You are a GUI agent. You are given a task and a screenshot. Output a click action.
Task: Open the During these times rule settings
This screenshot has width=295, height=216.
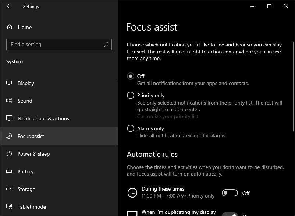click(x=163, y=189)
